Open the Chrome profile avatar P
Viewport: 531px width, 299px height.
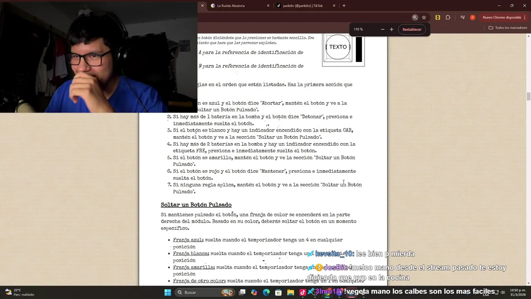(473, 17)
